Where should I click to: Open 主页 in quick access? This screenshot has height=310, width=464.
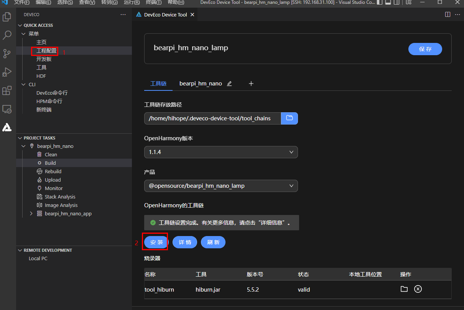(x=41, y=42)
